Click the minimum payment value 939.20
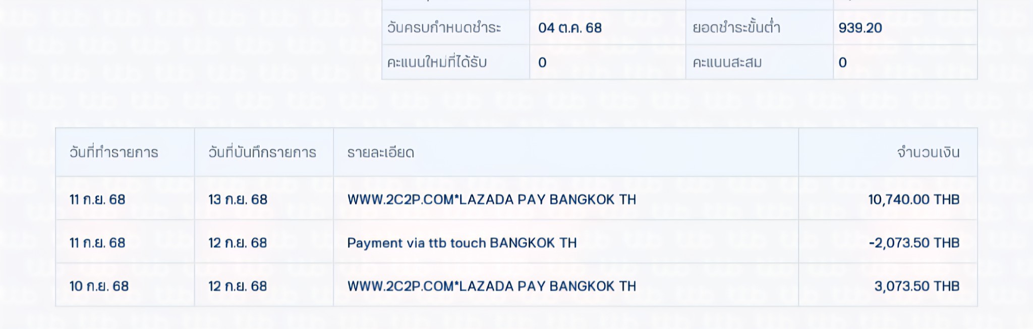1033x329 pixels. click(860, 28)
